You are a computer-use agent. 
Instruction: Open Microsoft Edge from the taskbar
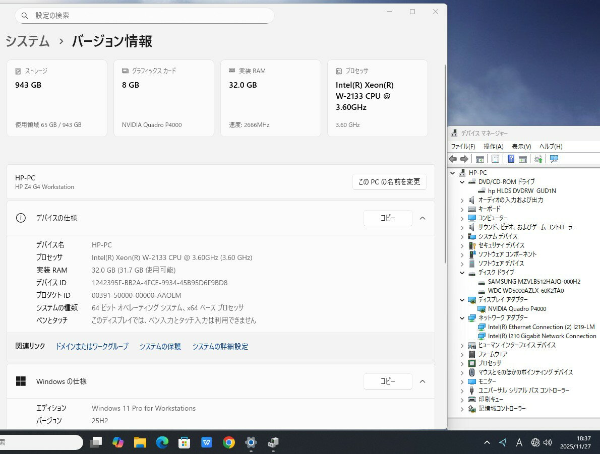point(162,442)
